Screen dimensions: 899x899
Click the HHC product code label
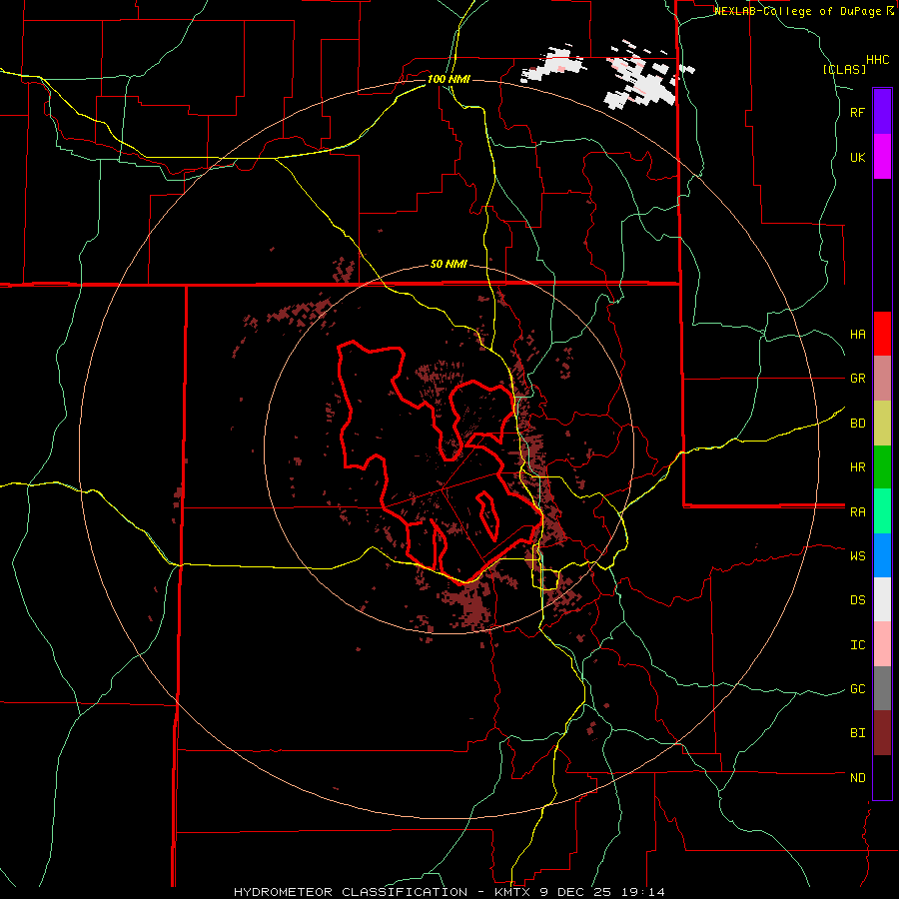(x=878, y=60)
